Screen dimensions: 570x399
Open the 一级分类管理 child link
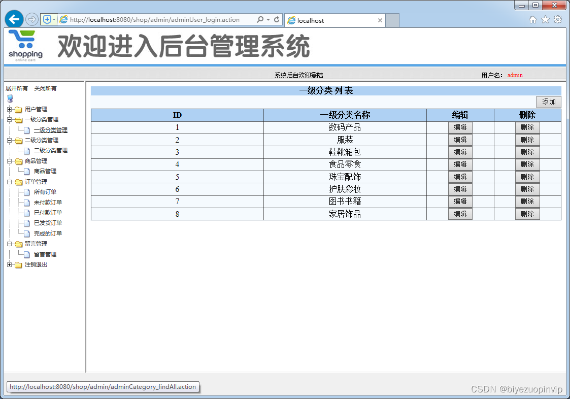tap(51, 130)
